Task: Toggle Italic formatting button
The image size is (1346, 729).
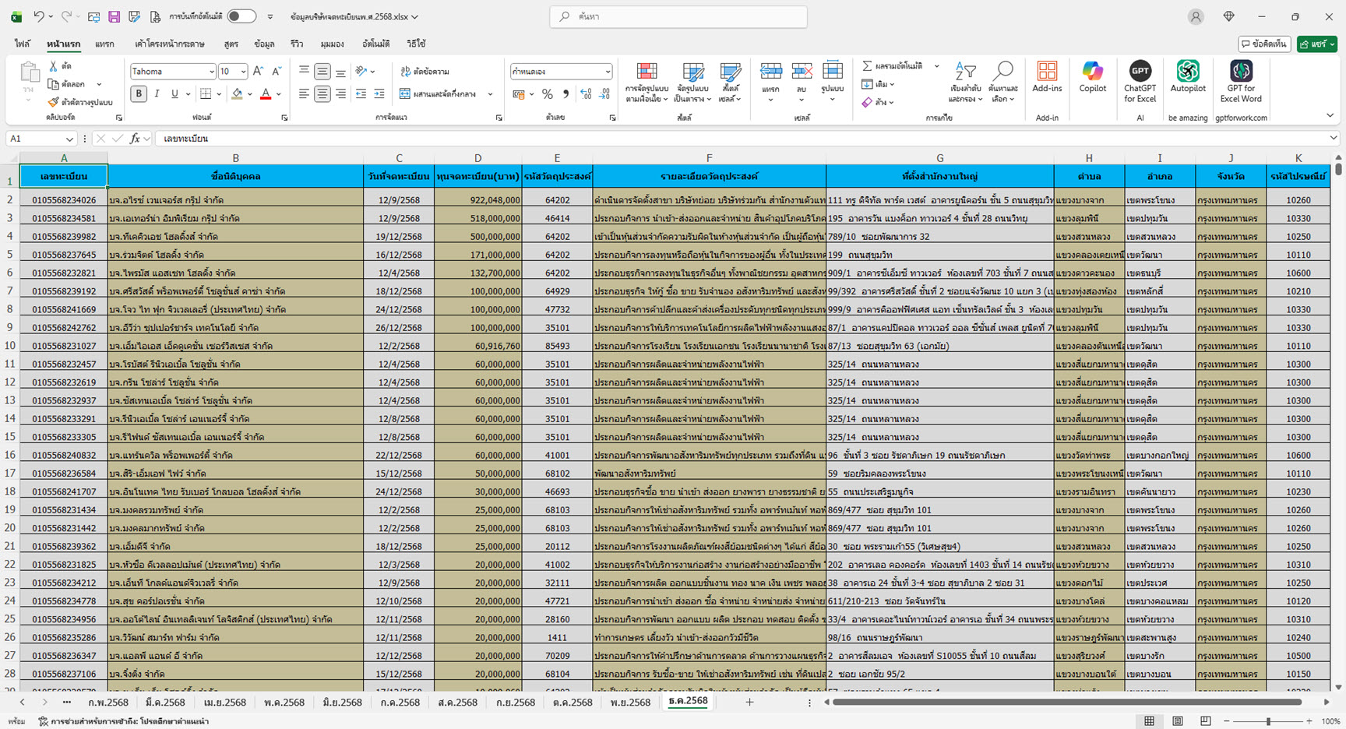Action: point(157,94)
